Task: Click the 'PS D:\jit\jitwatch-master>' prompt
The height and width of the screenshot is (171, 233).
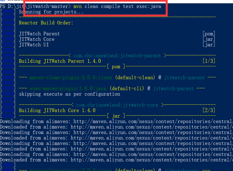Action: click(x=35, y=6)
